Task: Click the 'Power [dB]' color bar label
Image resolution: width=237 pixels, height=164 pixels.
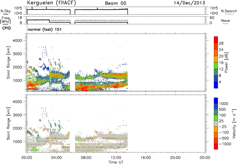Action: coord(226,62)
